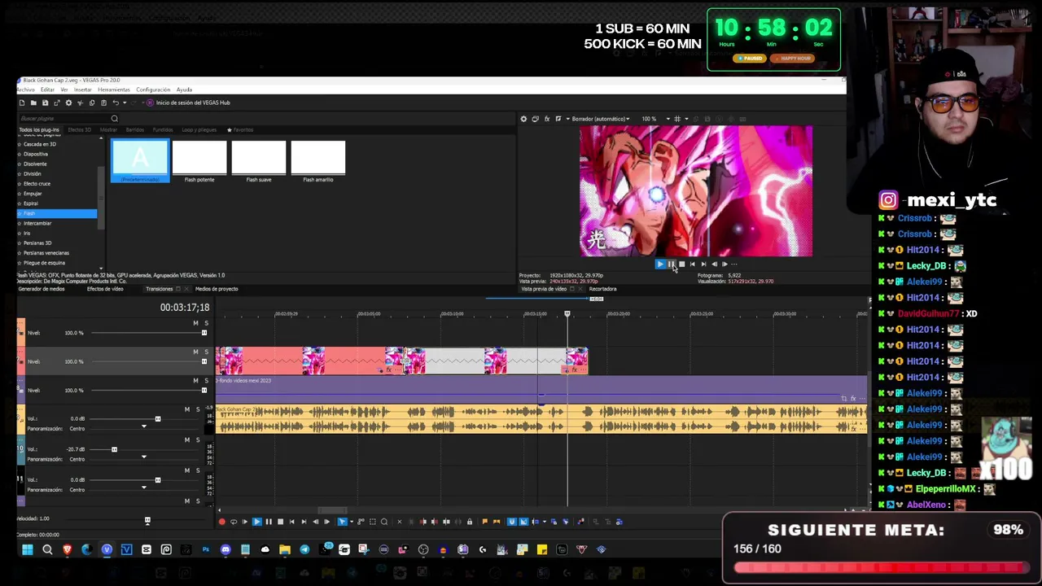Solo the red video track with 100.0 % level

[x=206, y=352]
